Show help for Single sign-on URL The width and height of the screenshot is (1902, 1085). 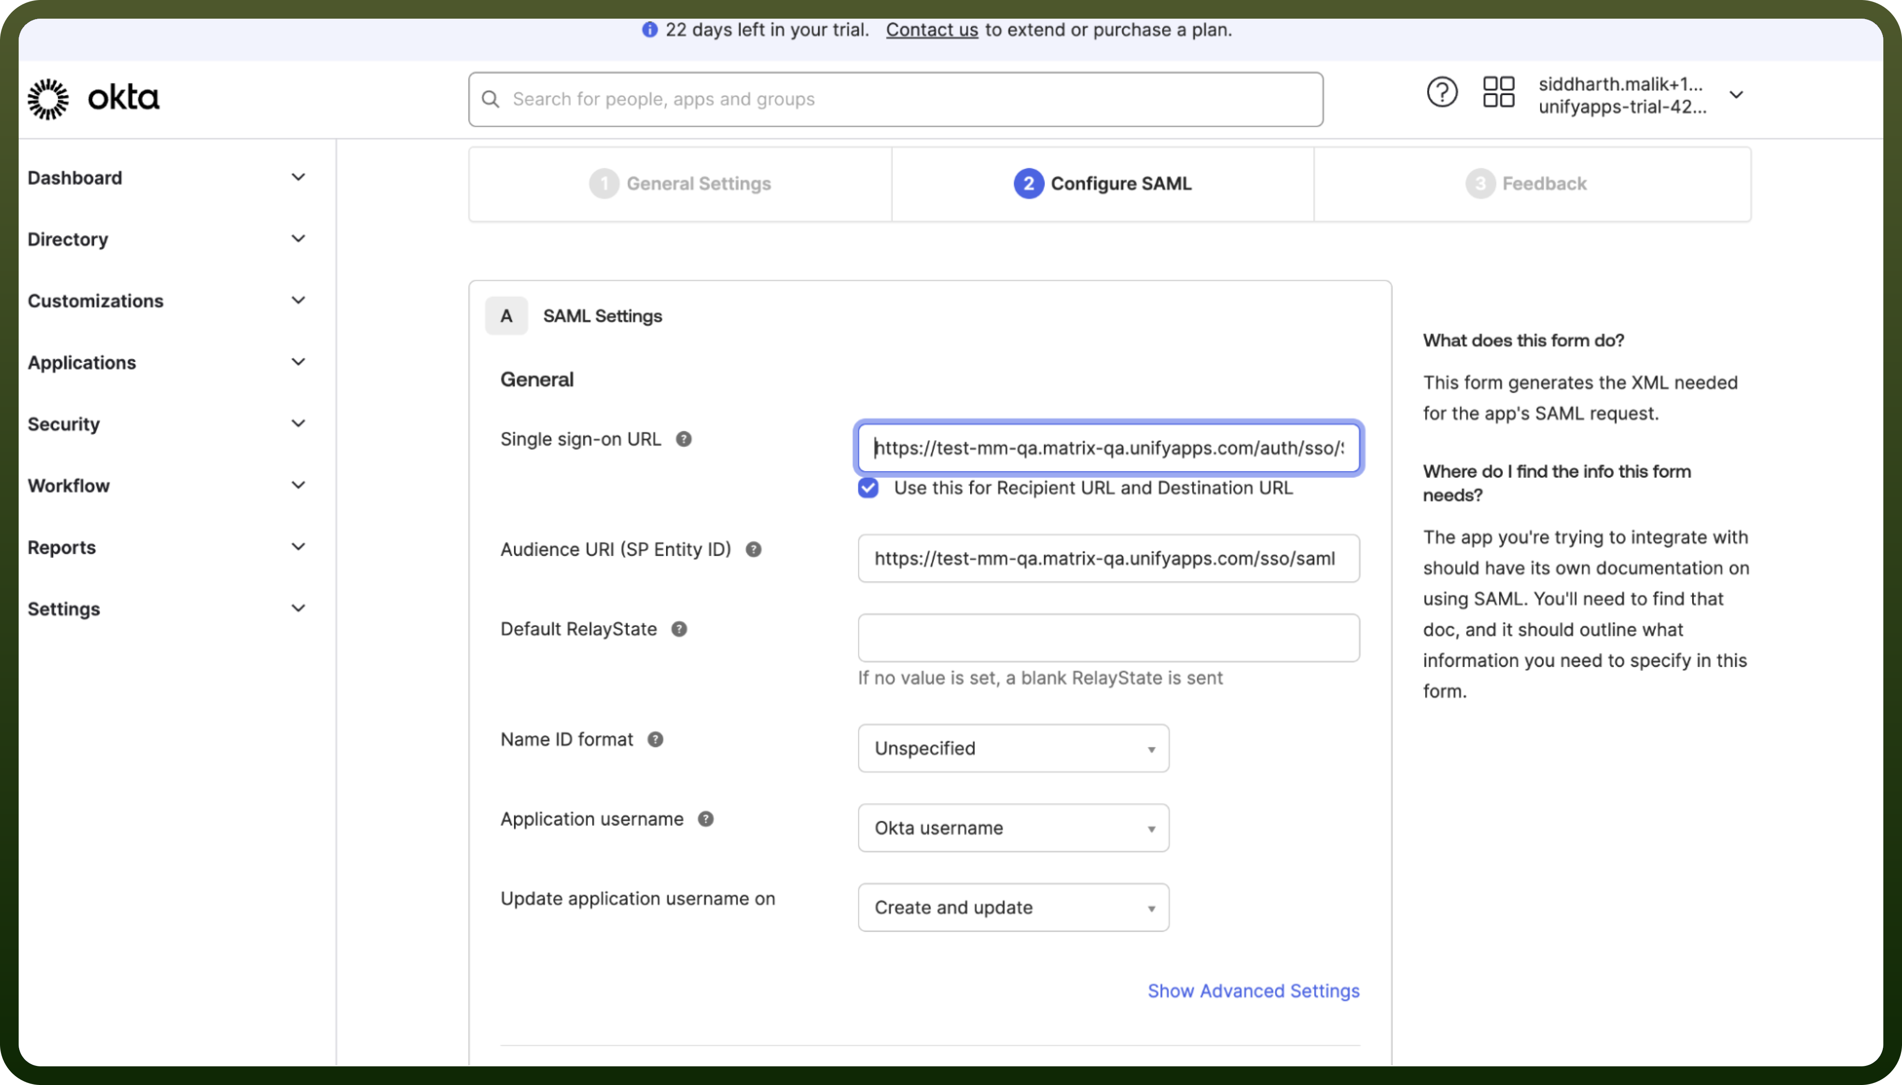683,439
